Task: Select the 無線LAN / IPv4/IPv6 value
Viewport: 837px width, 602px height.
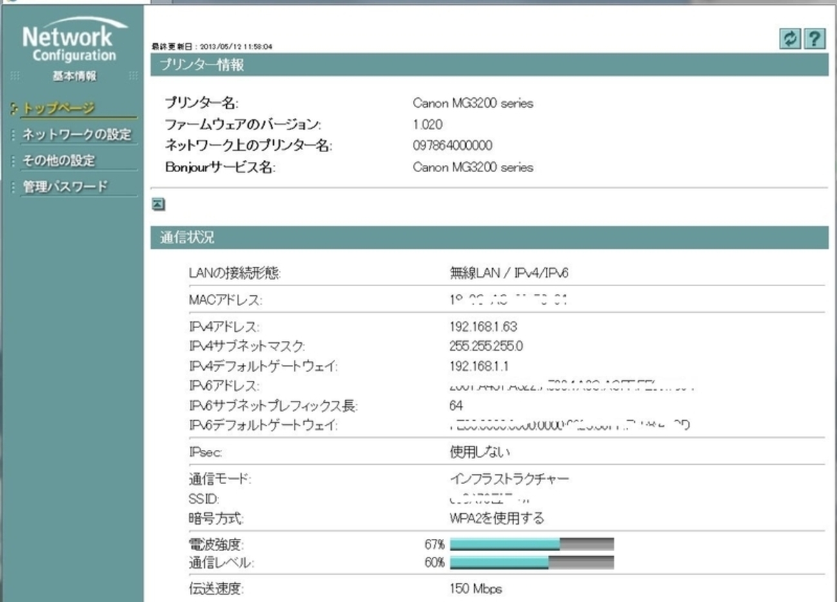Action: (x=509, y=273)
